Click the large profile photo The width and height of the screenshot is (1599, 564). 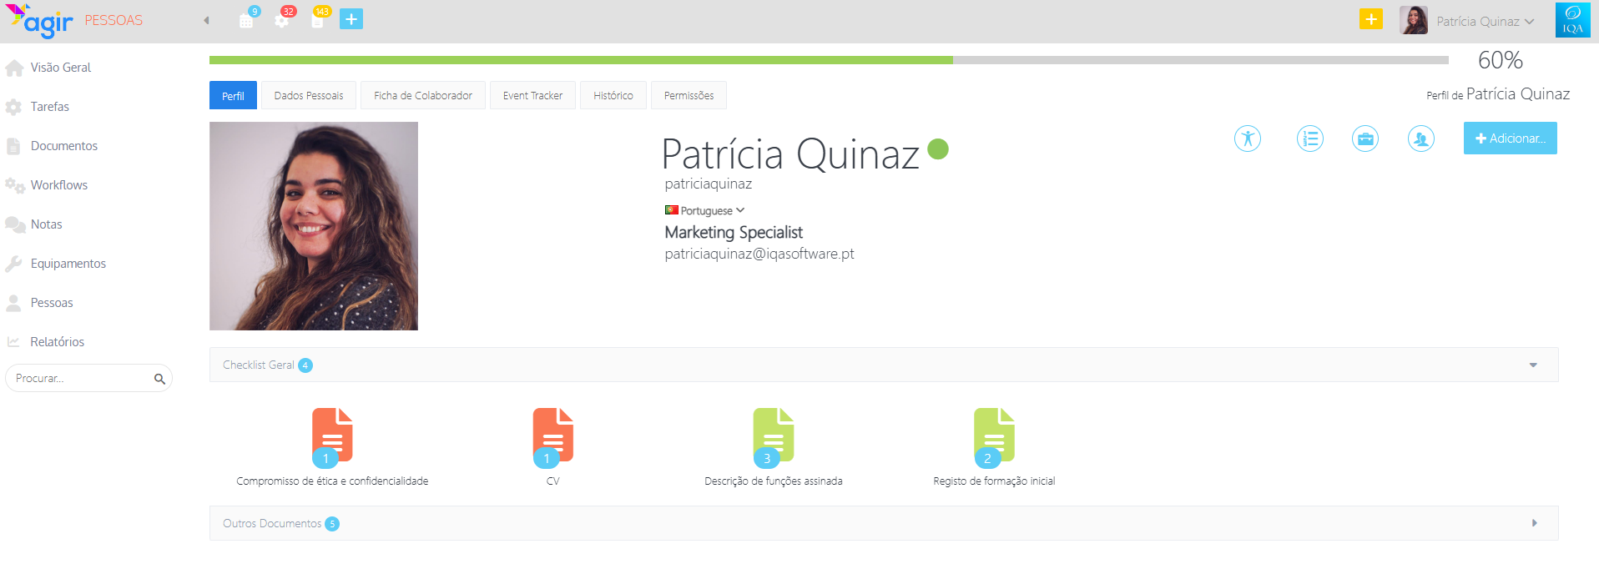pos(314,226)
